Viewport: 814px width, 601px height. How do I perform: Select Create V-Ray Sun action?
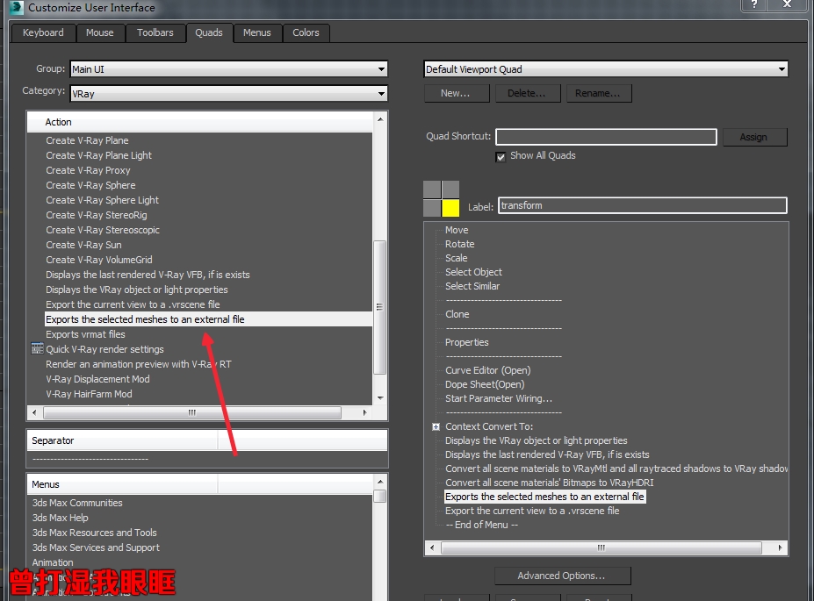[x=83, y=246]
